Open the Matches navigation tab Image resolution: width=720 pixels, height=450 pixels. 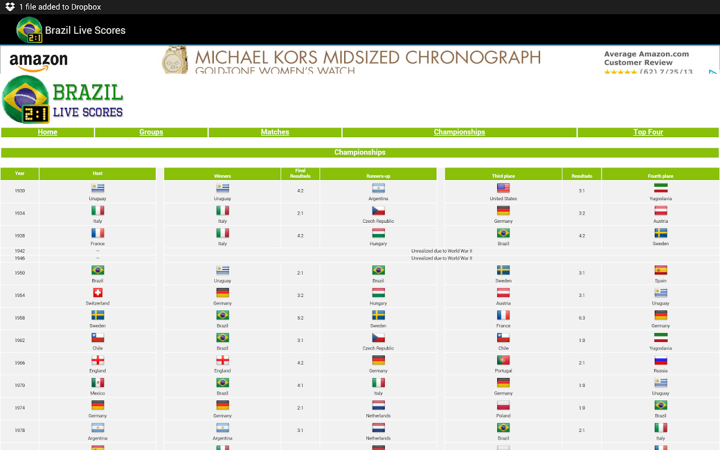pos(275,132)
